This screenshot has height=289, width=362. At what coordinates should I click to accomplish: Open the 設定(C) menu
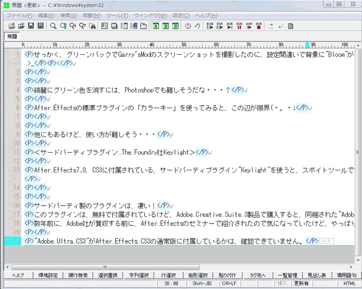click(x=181, y=15)
